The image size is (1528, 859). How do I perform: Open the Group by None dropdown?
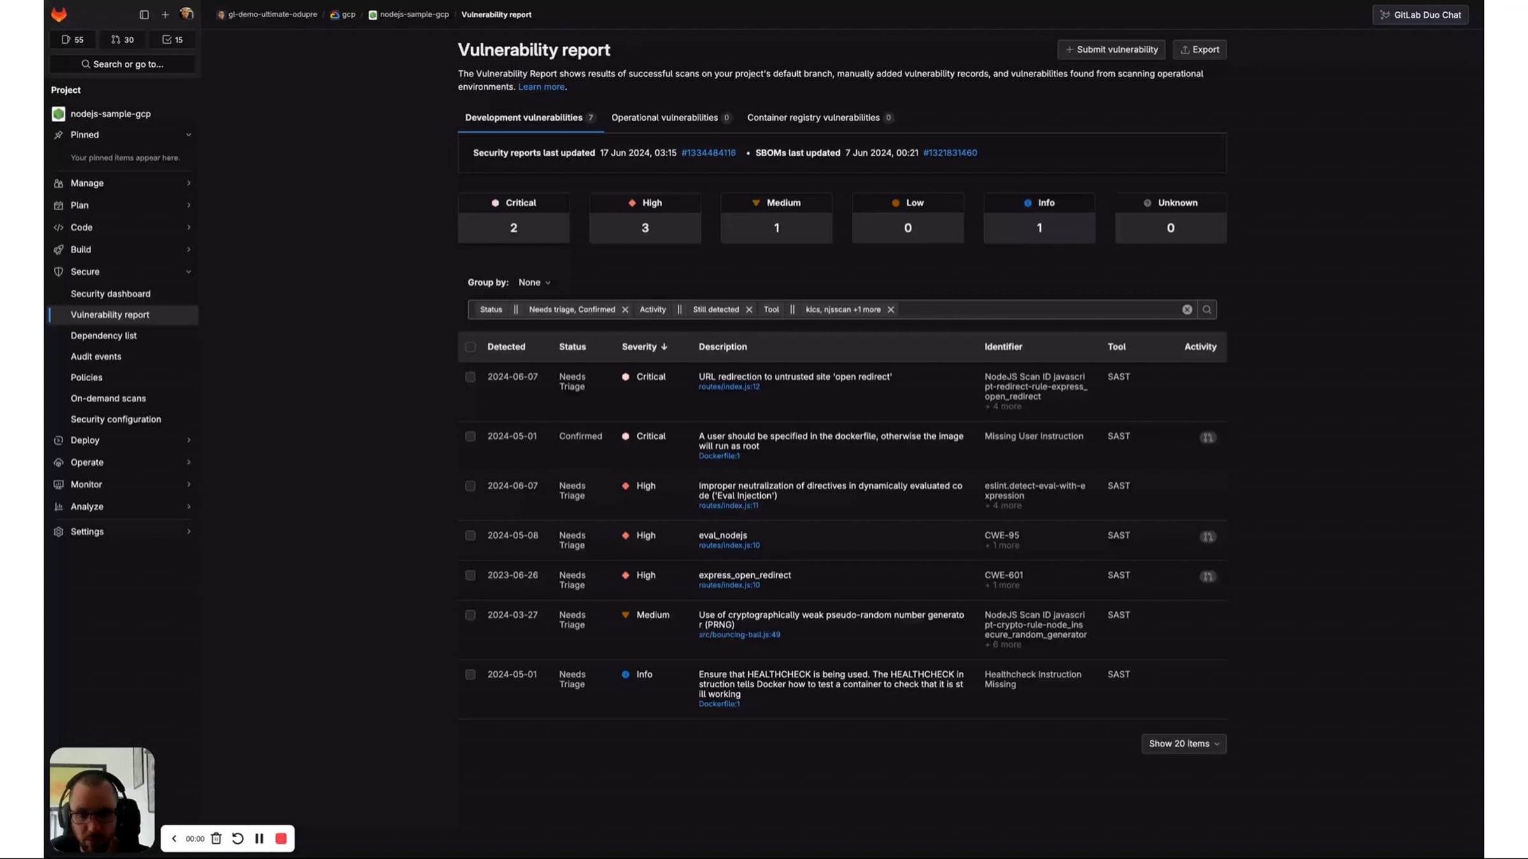coord(534,282)
